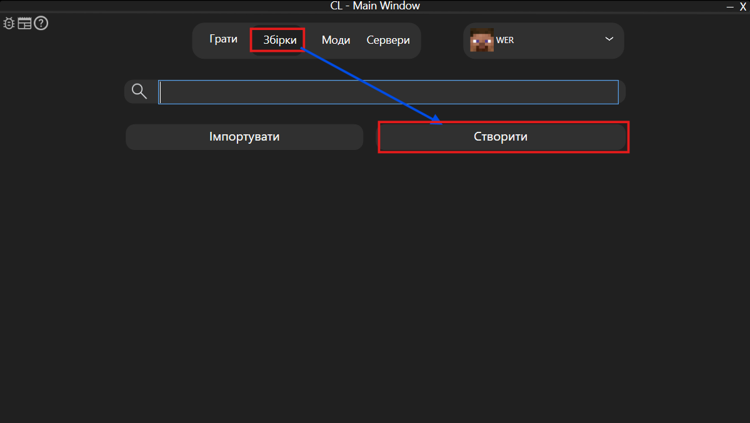Screen dimensions: 750x423
Task: Expand the account chevron arrow
Action: (x=609, y=39)
